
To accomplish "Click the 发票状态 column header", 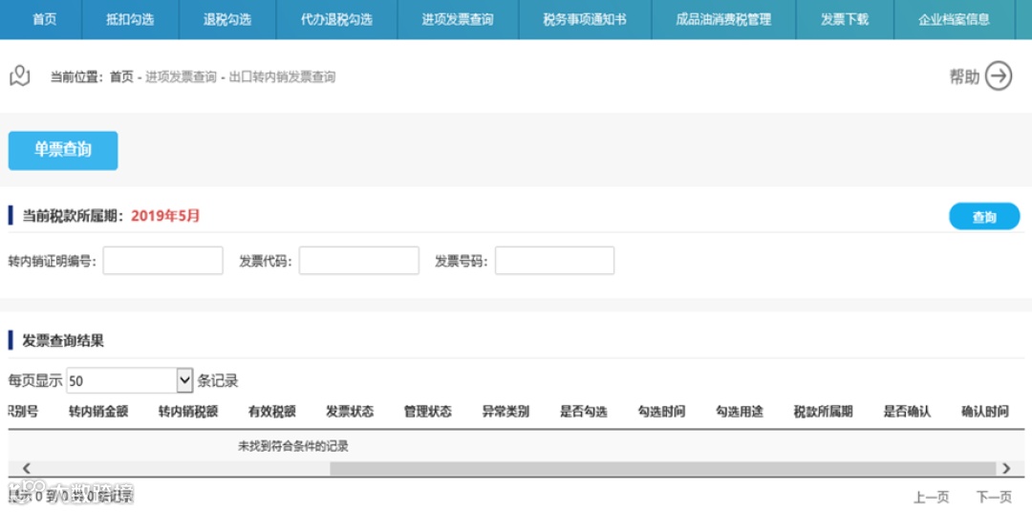I will tap(350, 412).
